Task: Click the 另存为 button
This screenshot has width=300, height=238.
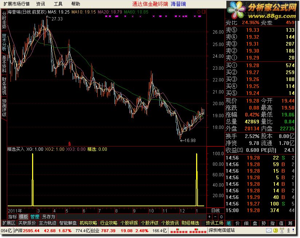Action: [48, 217]
